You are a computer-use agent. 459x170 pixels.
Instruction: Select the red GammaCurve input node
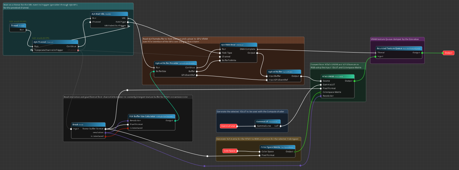pos(228,126)
